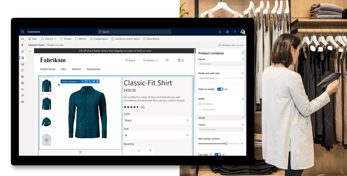This screenshot has width=347, height=176.
Task: Open the Fabrikam USA - en-US channel selector
Action: (x=232, y=45)
